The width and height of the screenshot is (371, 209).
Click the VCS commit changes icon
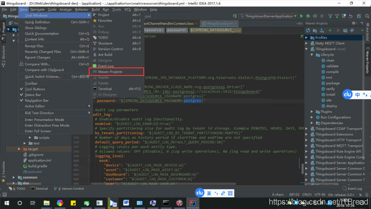[x=337, y=16]
